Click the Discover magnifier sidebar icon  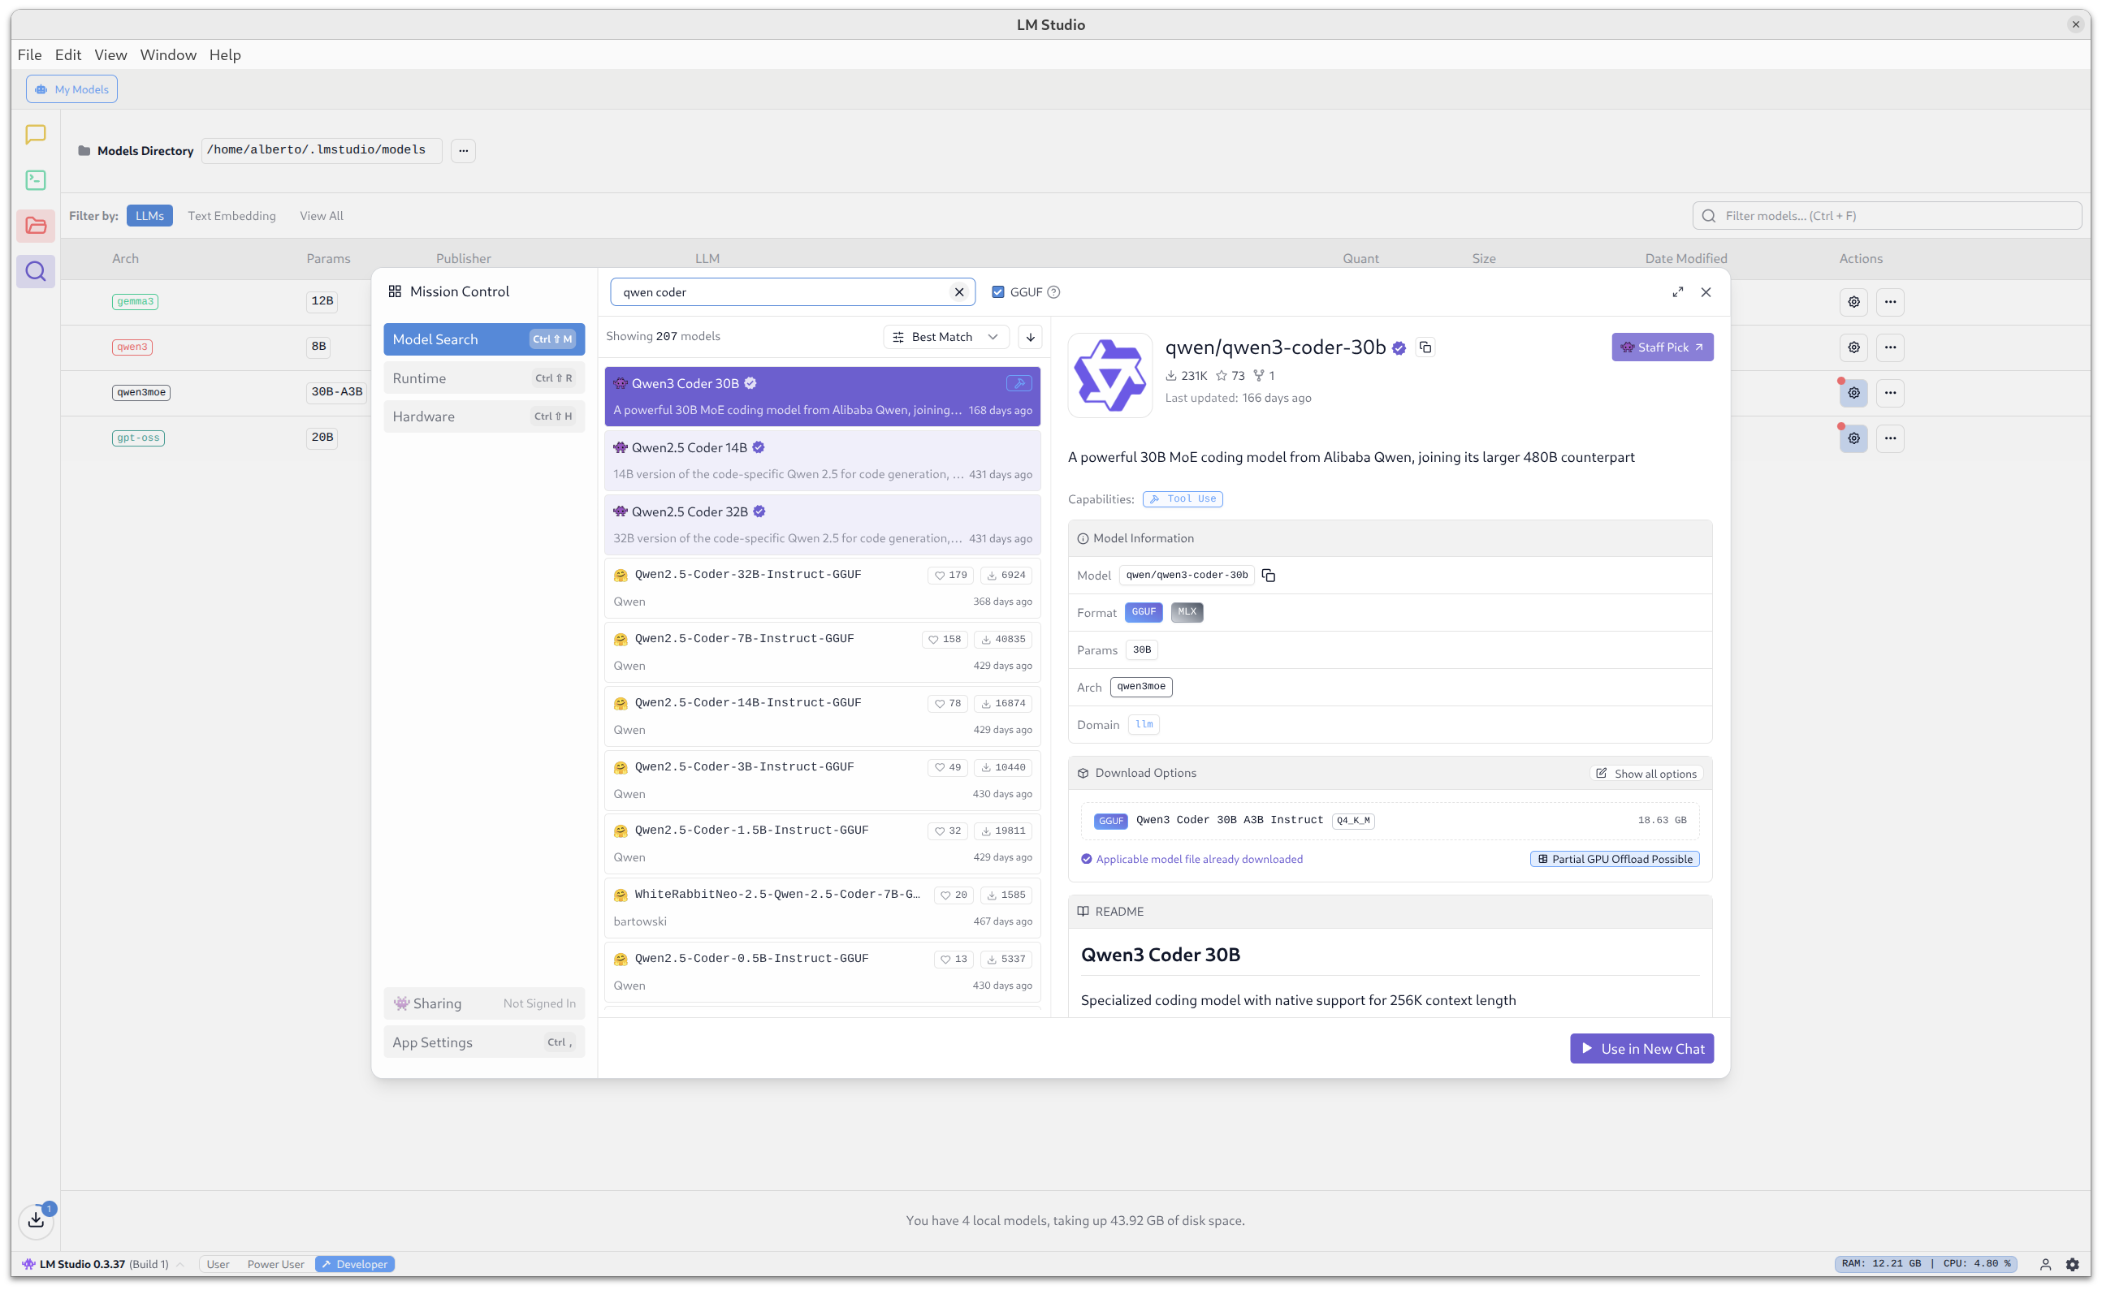coord(35,271)
